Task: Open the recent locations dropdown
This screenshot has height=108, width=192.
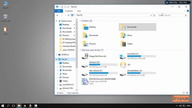Action: 65,15
